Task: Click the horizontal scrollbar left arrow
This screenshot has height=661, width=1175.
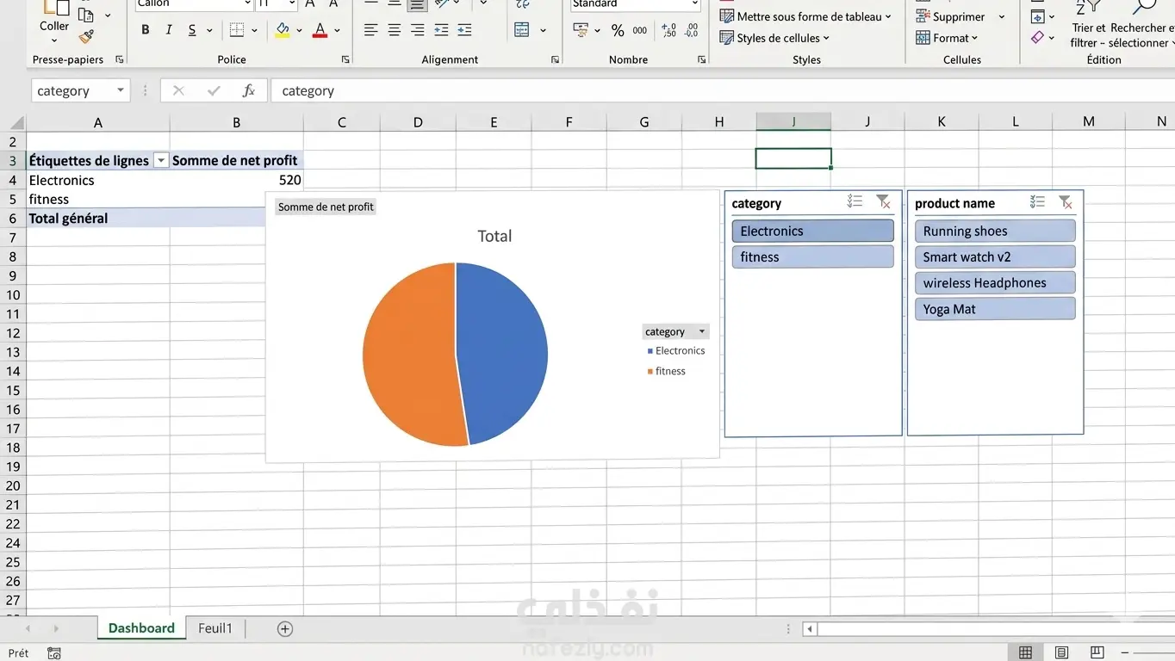Action: (x=810, y=629)
